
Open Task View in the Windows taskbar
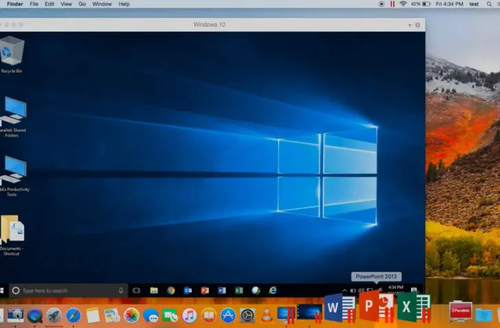click(137, 290)
